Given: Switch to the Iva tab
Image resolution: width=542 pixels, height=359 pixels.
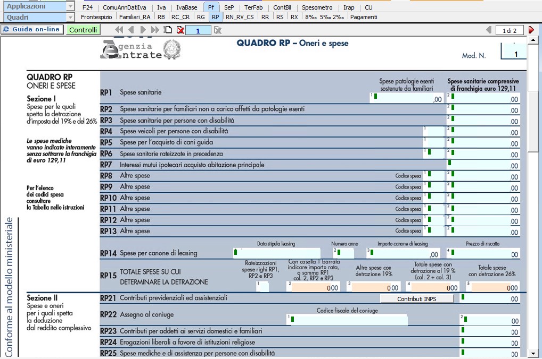Looking at the screenshot, I should [161, 7].
